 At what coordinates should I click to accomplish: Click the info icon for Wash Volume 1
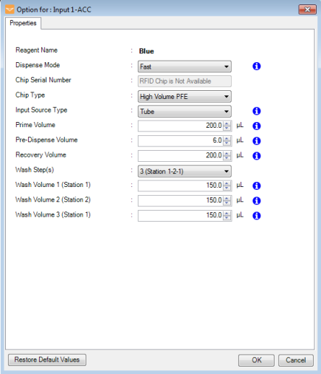pos(257,186)
